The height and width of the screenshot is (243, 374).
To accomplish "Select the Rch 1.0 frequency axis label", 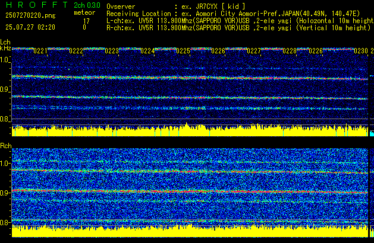I will click(x=5, y=164).
